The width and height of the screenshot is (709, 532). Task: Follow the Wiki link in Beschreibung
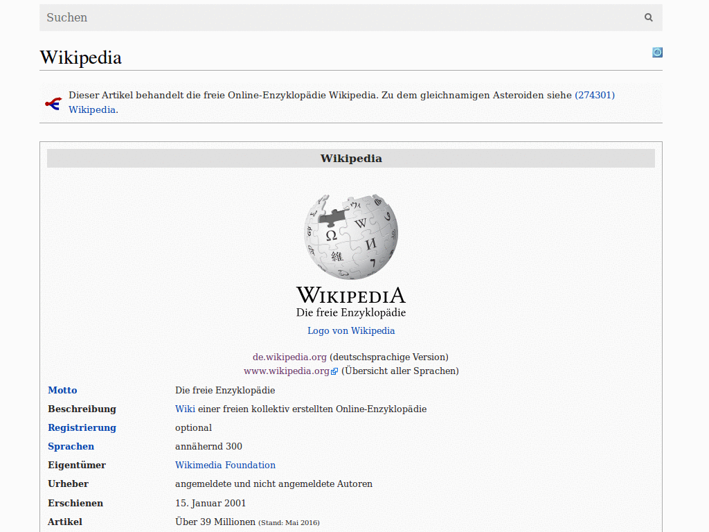coord(185,409)
